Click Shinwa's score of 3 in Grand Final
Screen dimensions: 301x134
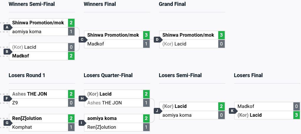(221, 35)
